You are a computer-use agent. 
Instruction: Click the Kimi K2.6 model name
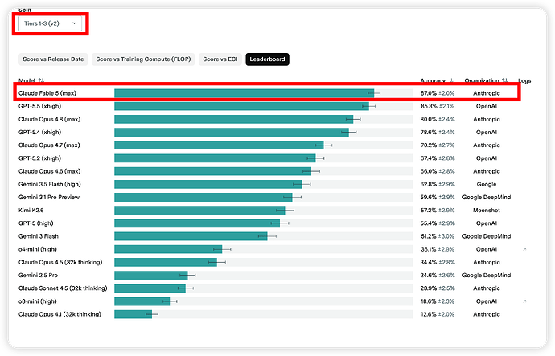click(31, 211)
